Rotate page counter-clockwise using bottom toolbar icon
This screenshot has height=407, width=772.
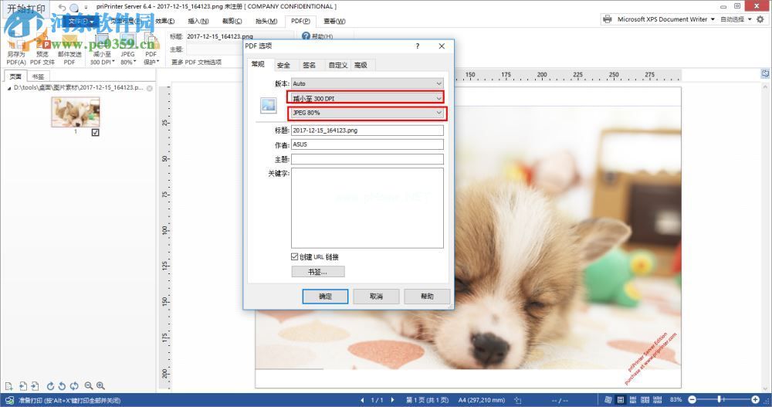coord(62,386)
